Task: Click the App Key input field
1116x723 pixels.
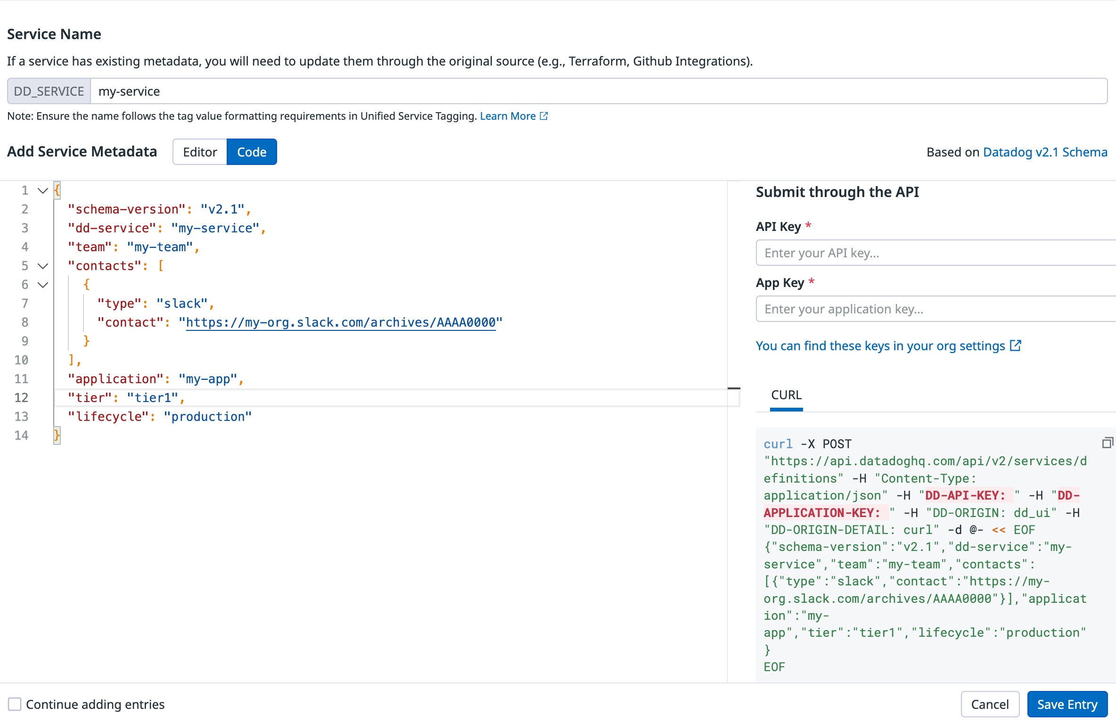Action: (x=936, y=309)
